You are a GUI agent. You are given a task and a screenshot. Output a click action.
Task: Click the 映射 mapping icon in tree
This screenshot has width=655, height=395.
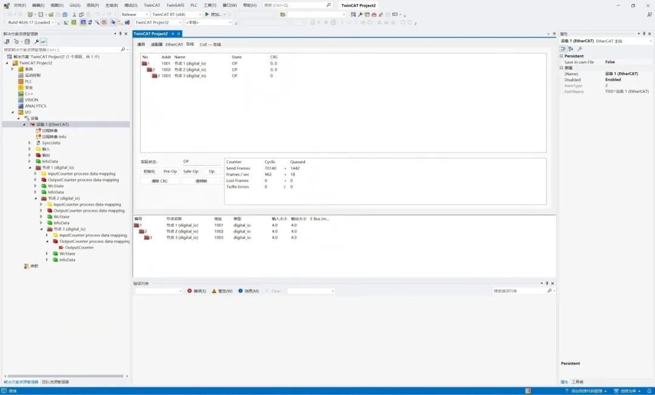coord(26,266)
